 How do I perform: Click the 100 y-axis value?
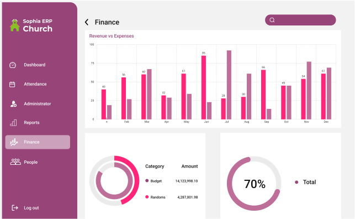tap(92, 44)
